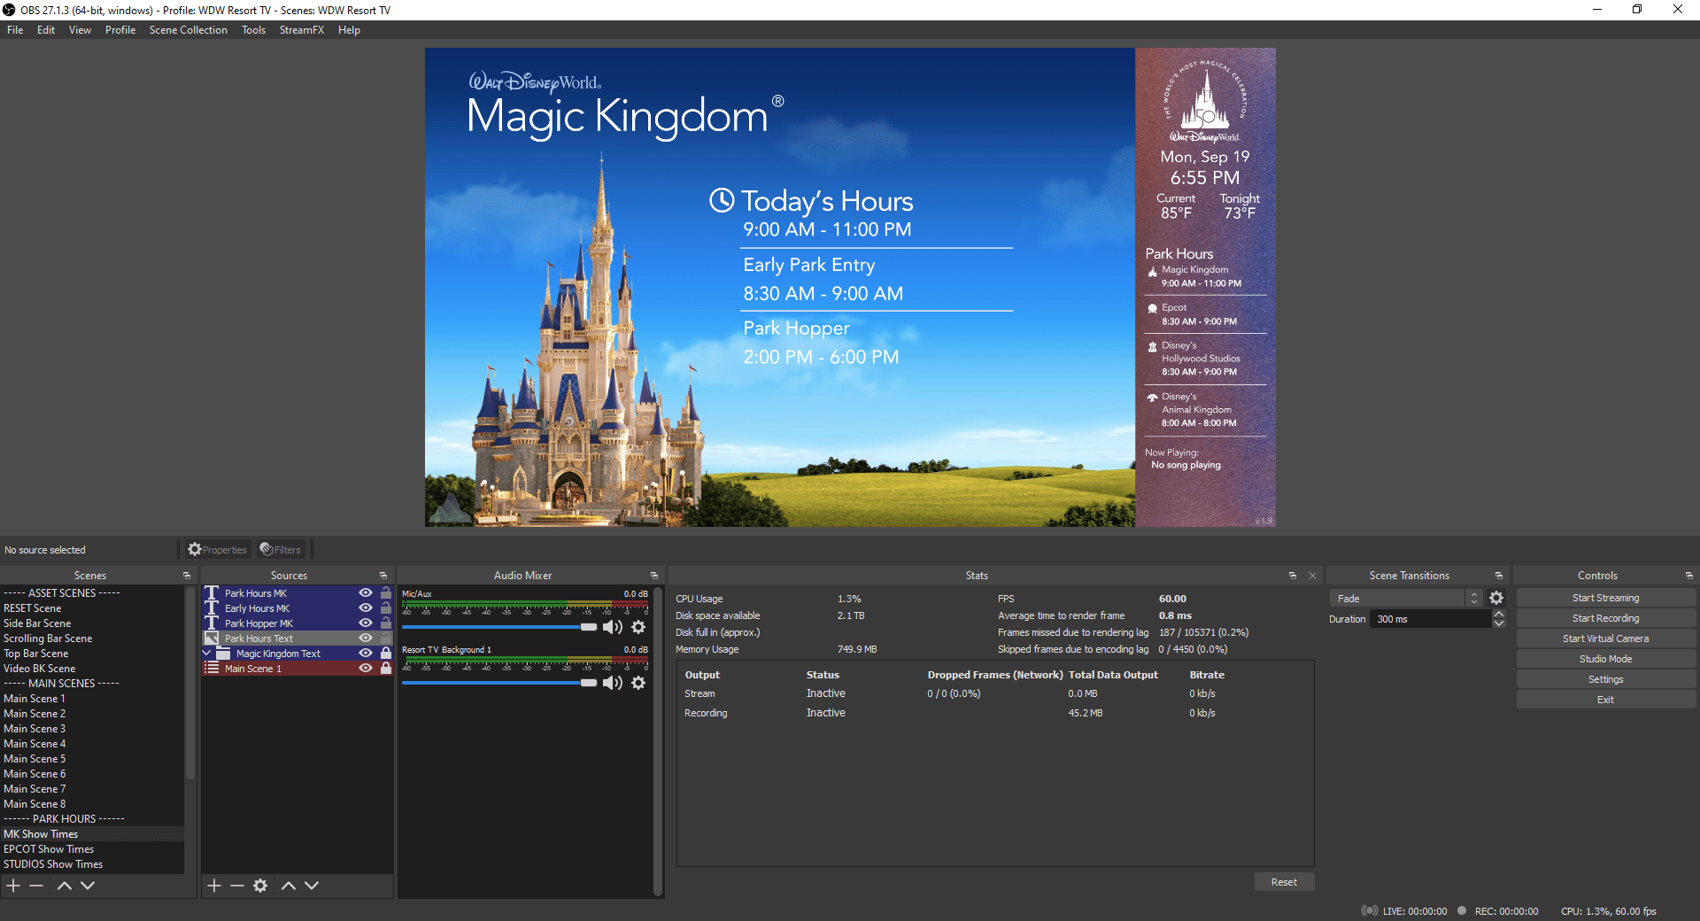Viewport: 1700px width, 921px height.
Task: Toggle lock on Park Hours Text source
Action: point(386,639)
